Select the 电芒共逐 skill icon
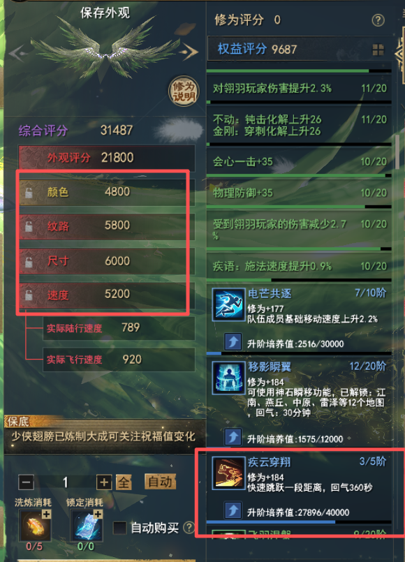This screenshot has width=405, height=562. (228, 304)
